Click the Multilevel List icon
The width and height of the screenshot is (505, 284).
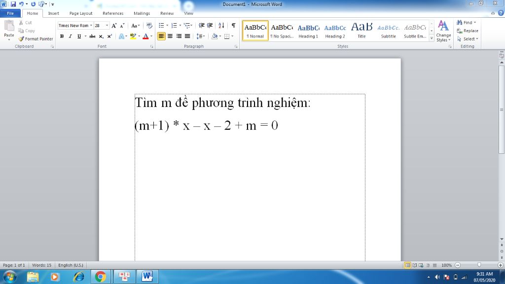click(x=187, y=26)
